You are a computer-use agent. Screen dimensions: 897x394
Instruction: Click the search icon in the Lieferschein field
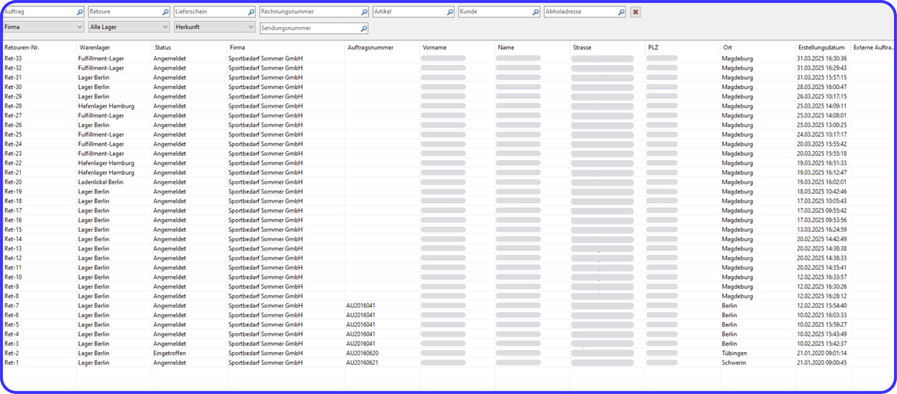coord(251,13)
